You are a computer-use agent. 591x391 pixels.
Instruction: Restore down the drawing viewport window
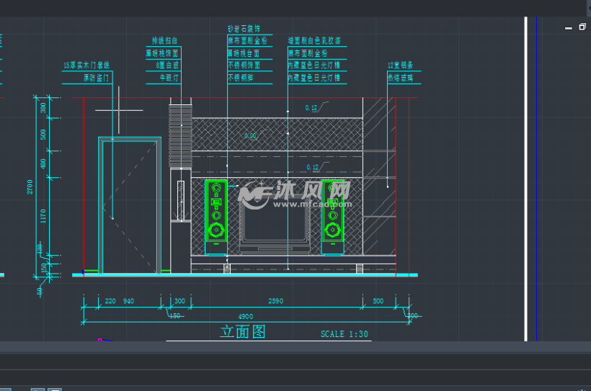click(x=582, y=27)
